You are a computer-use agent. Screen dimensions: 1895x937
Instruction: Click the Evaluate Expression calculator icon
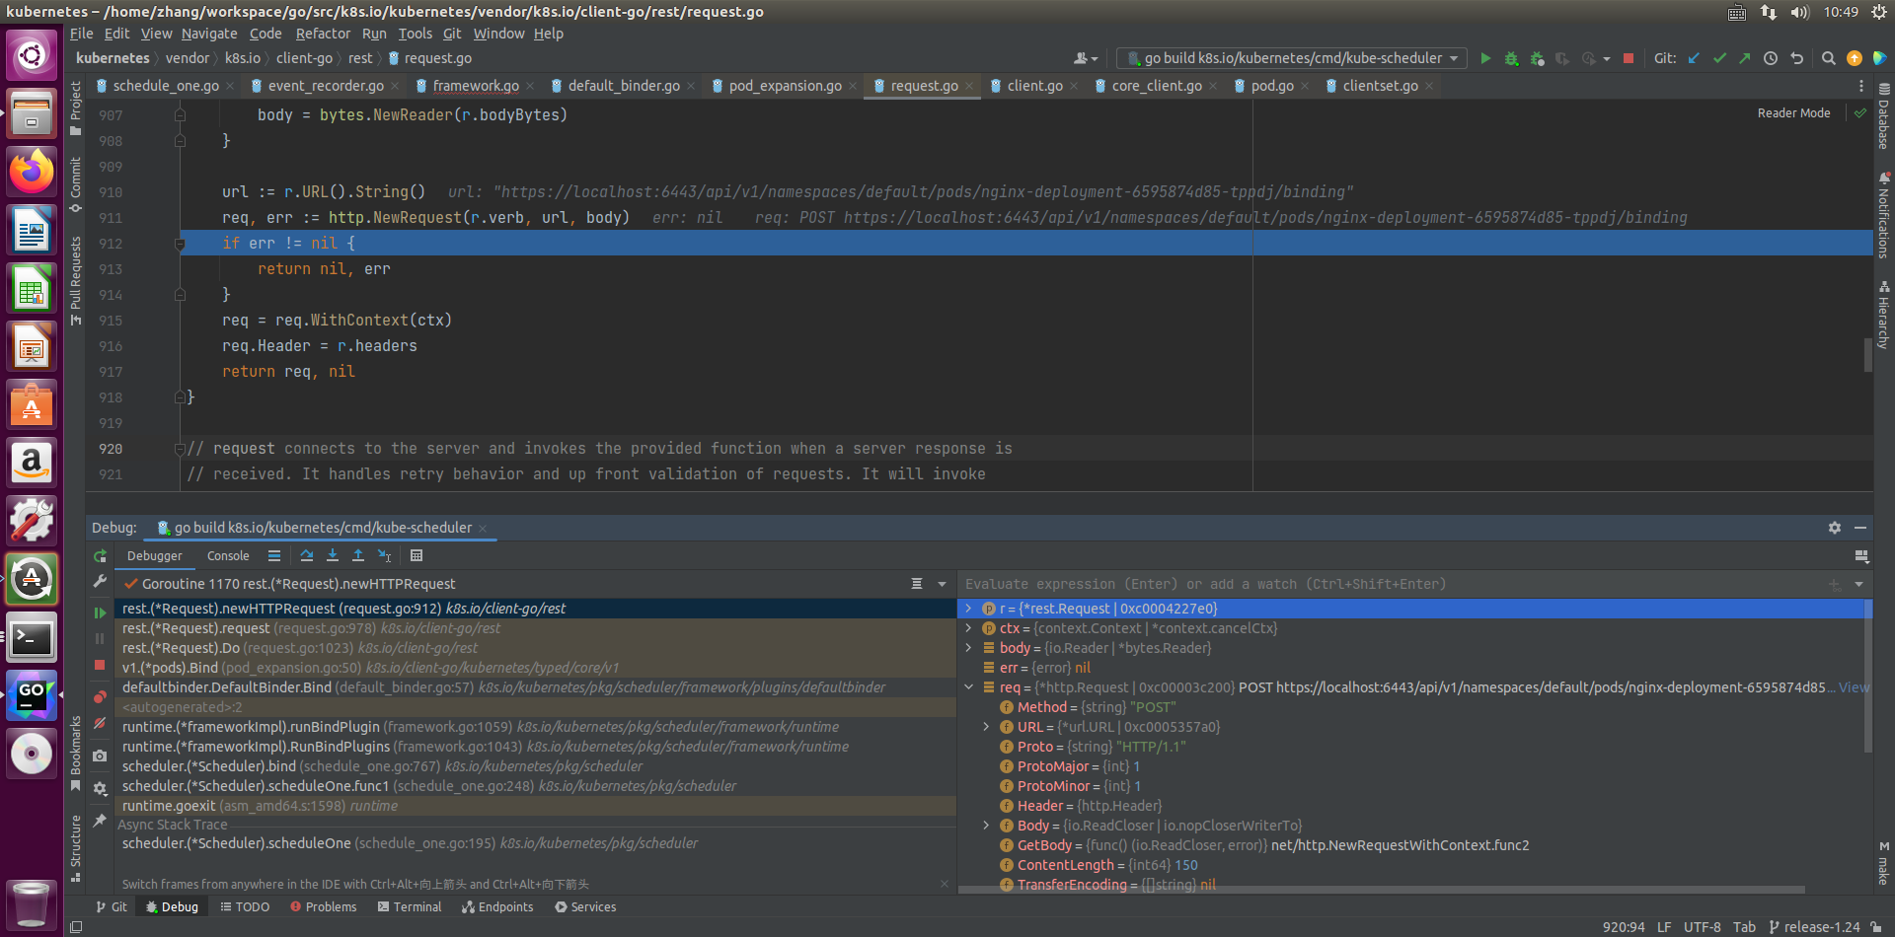(417, 556)
